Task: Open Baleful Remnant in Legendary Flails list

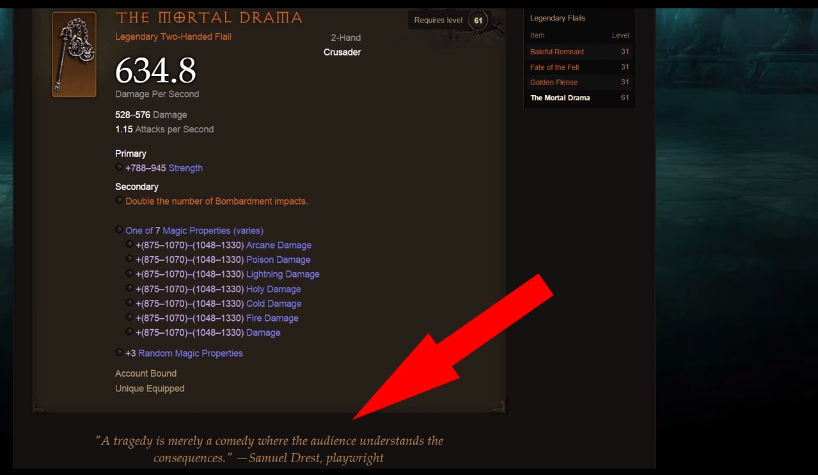Action: coord(557,52)
